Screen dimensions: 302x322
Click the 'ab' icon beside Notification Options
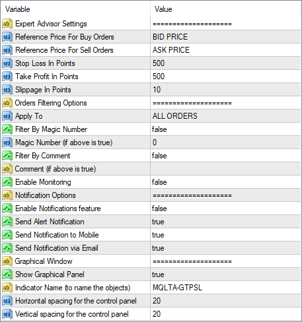(x=7, y=195)
